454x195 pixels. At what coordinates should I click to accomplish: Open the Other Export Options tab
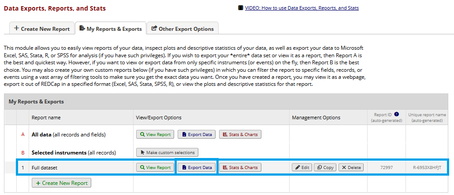click(x=182, y=29)
